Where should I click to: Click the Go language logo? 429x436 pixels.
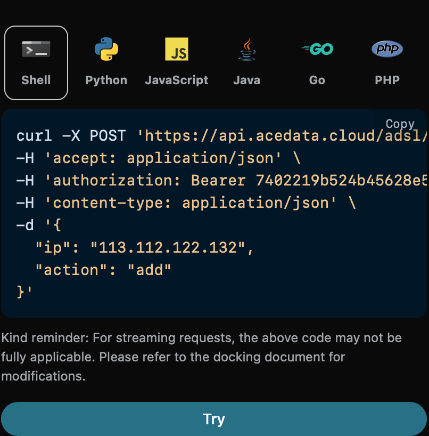[317, 49]
